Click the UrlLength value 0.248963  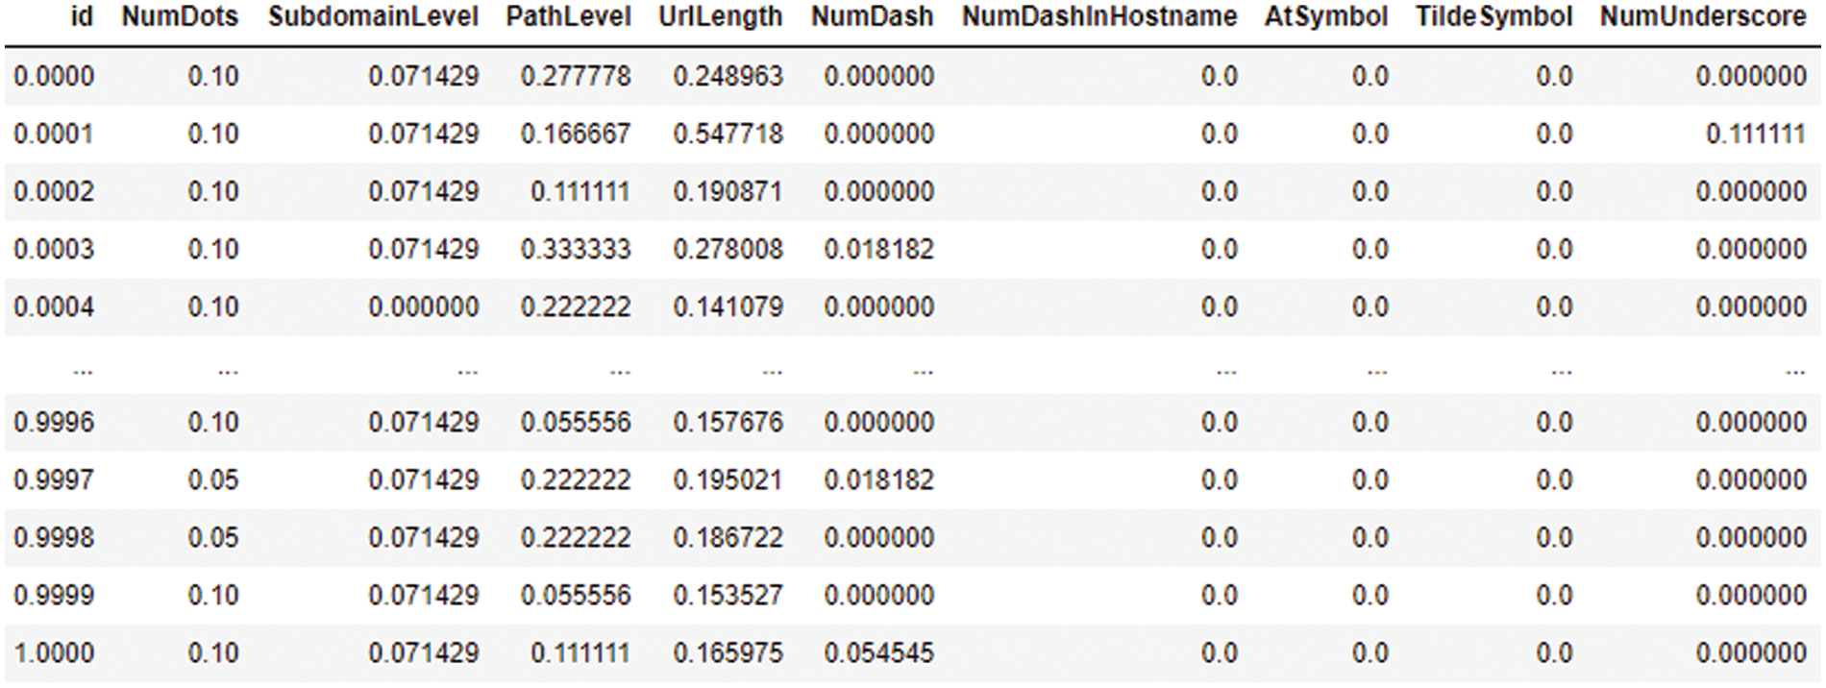pos(728,76)
